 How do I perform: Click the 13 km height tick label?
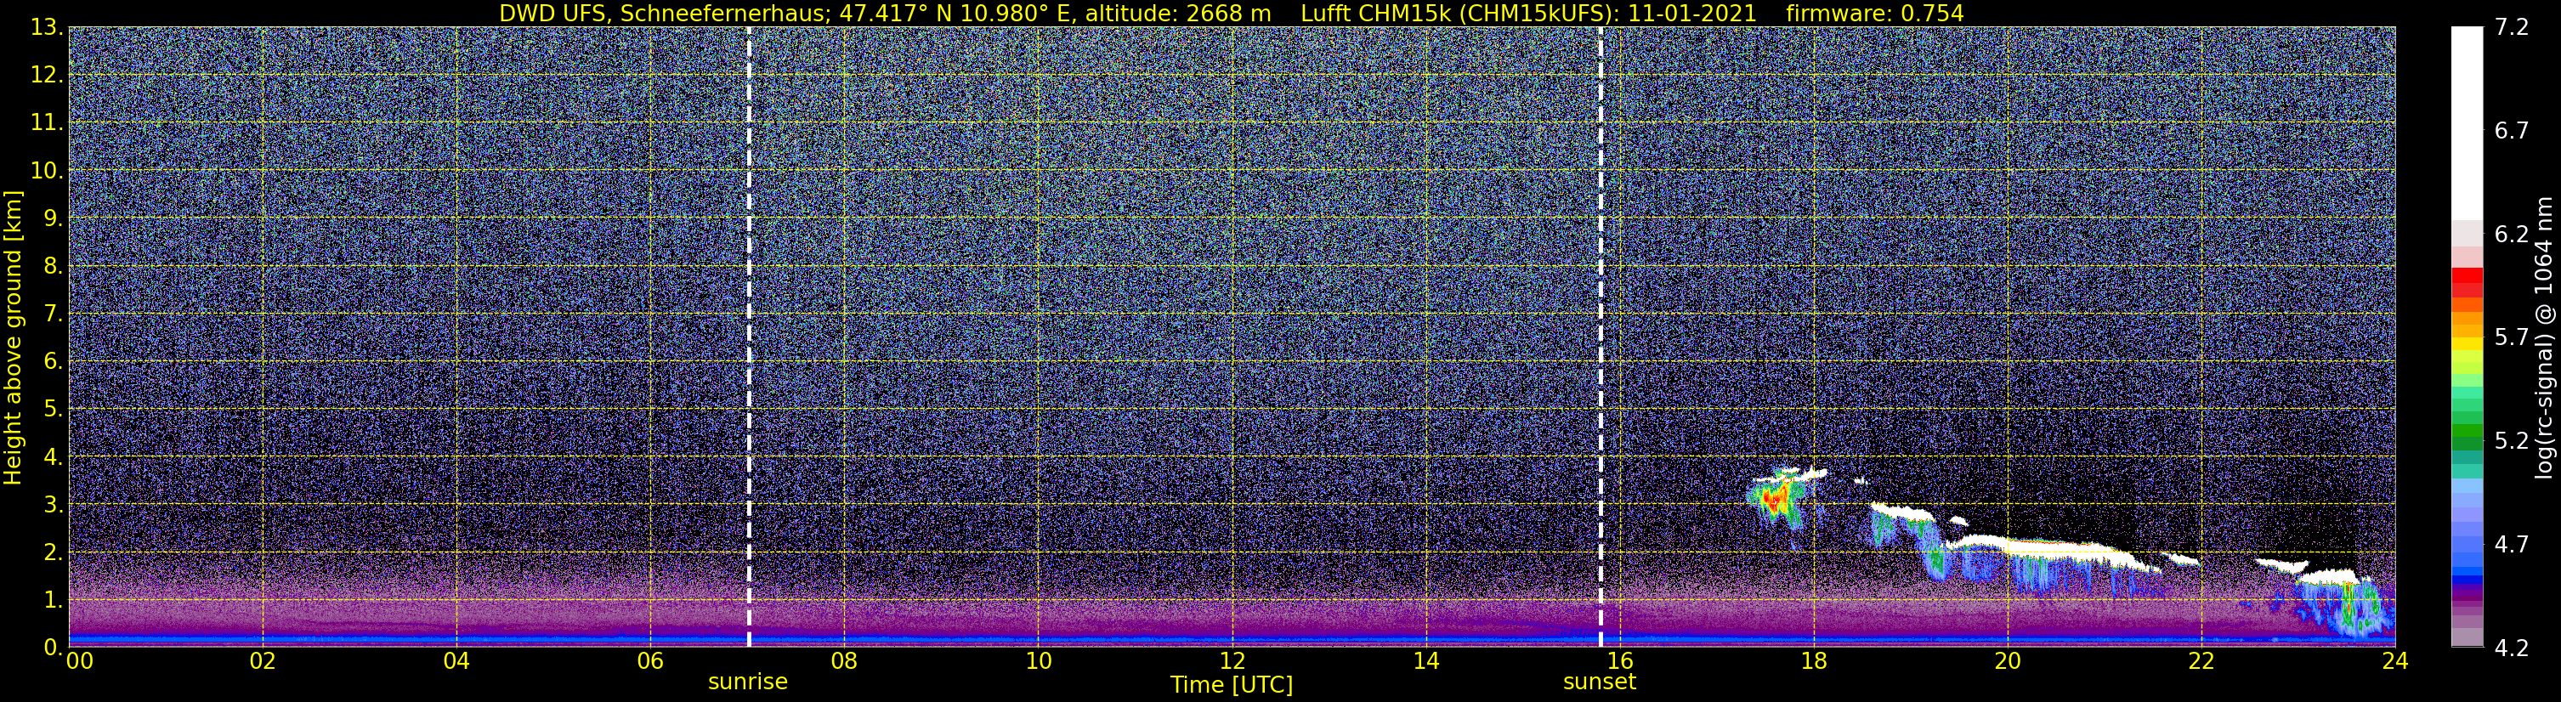coord(47,28)
